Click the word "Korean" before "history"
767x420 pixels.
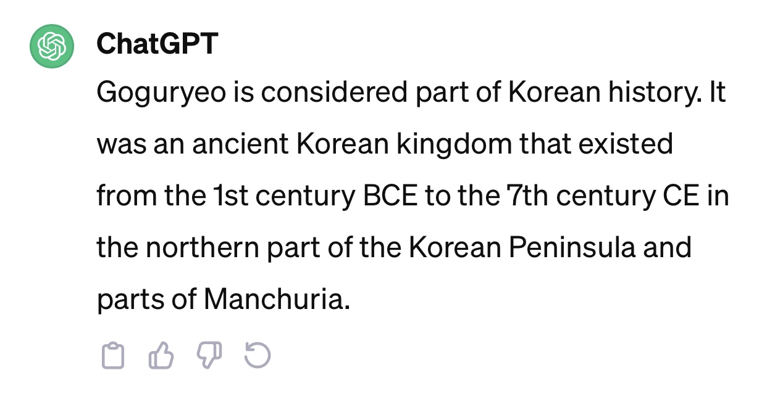(554, 93)
